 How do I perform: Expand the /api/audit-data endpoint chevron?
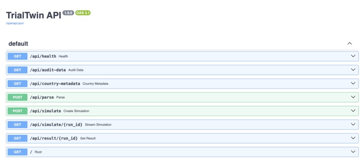[353, 70]
